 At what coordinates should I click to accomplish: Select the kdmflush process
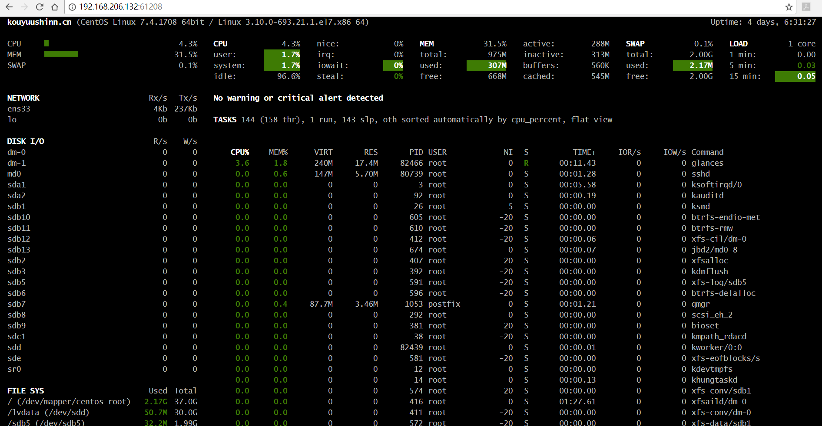point(515,272)
